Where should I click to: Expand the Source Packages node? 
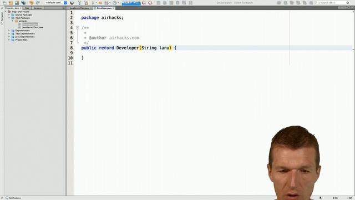[9, 15]
